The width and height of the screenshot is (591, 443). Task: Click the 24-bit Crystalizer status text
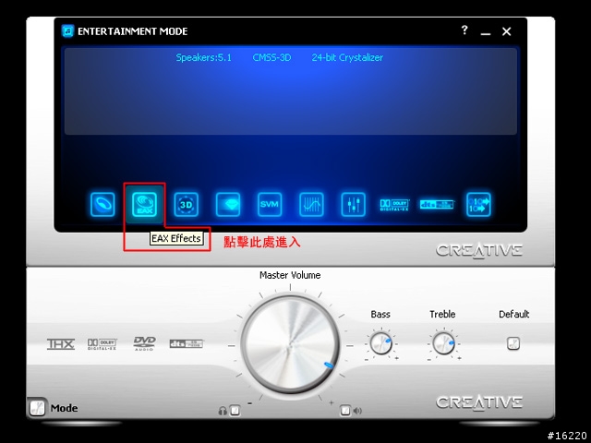[x=347, y=57]
